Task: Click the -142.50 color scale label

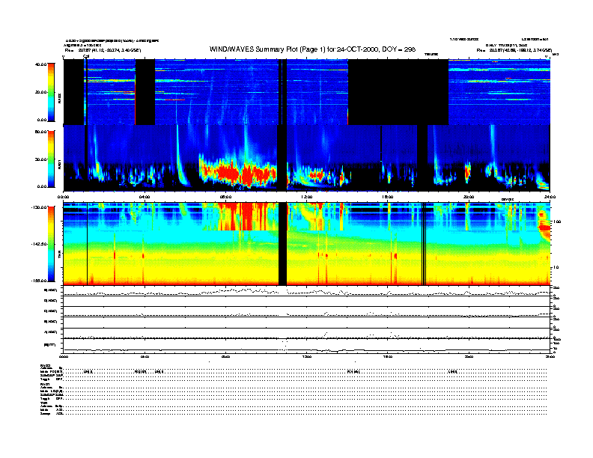Action: click(39, 244)
